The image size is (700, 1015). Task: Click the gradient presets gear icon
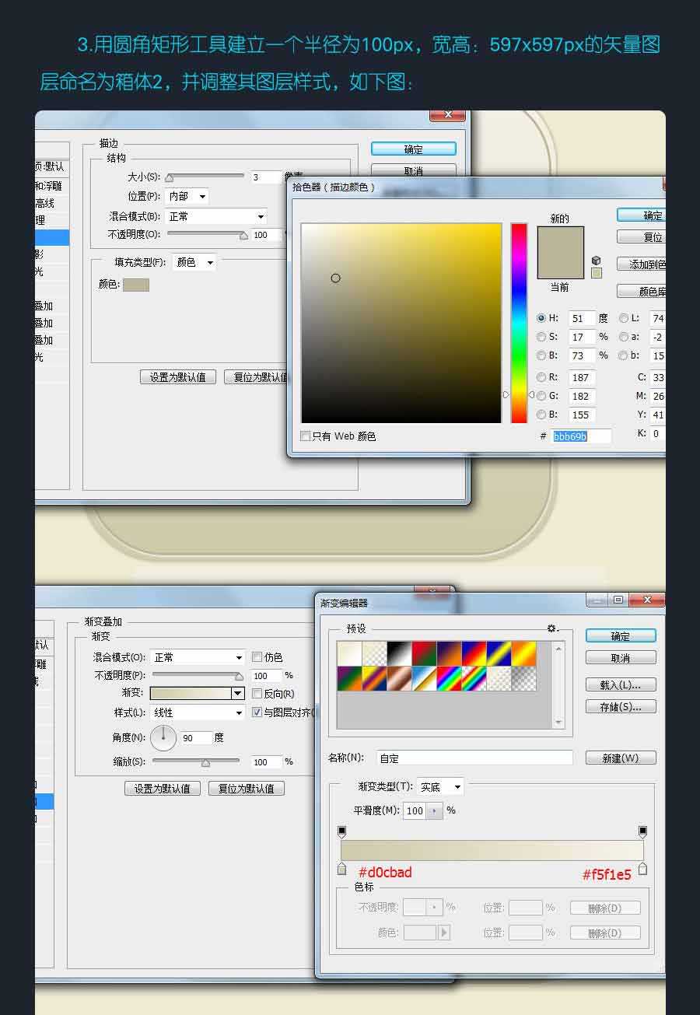tap(552, 628)
